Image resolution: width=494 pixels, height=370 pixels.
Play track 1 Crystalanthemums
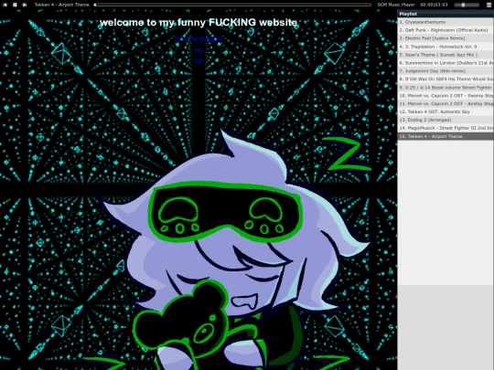446,22
